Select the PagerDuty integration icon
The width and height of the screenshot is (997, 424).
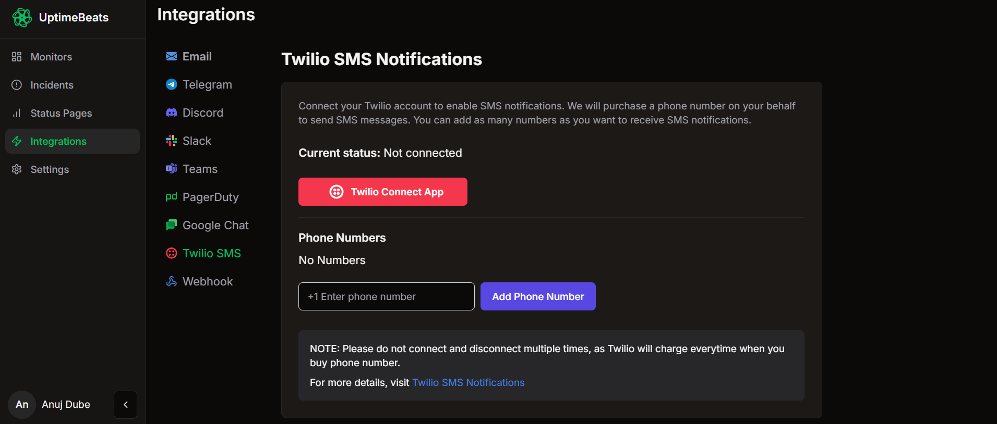pos(171,197)
